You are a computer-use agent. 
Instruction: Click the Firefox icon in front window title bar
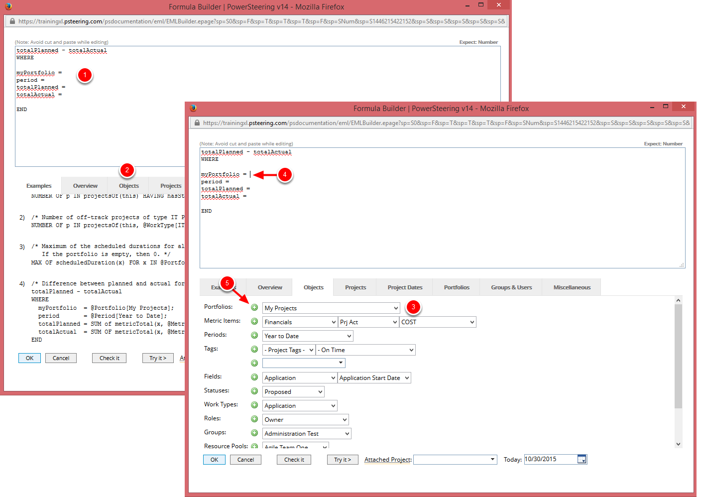pyautogui.click(x=193, y=108)
